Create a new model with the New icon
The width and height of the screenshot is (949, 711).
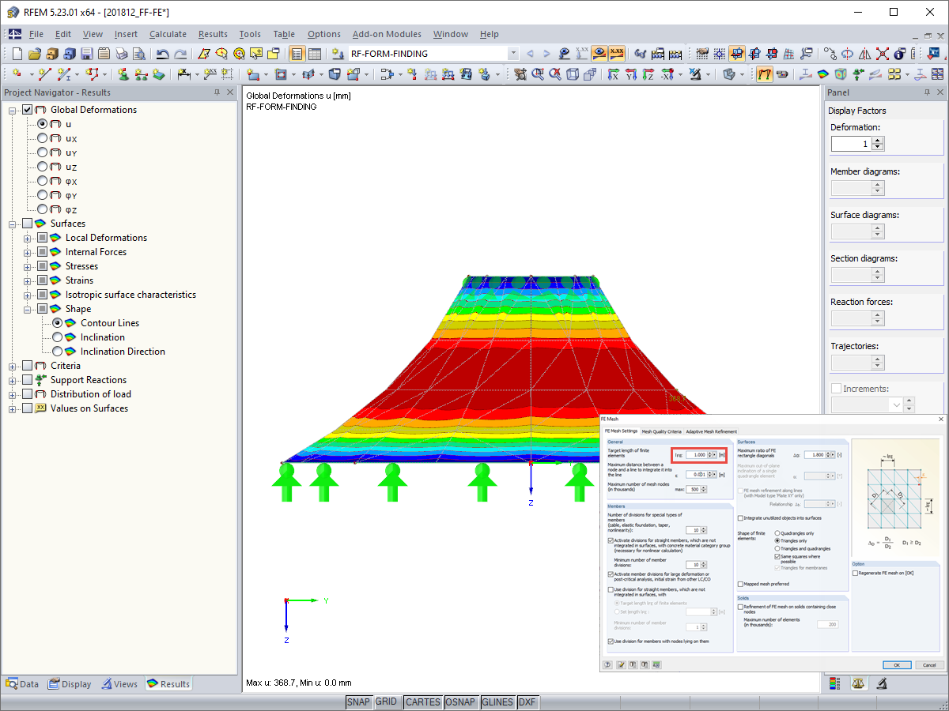pos(17,54)
